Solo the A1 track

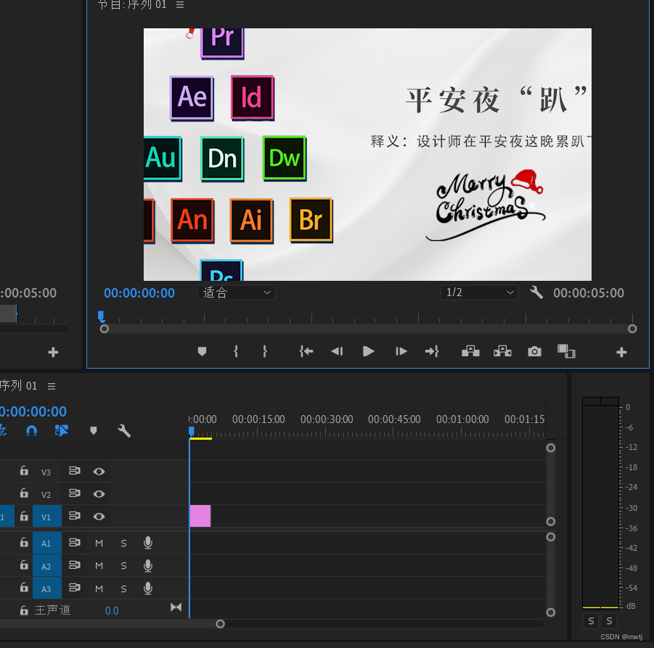coord(123,544)
